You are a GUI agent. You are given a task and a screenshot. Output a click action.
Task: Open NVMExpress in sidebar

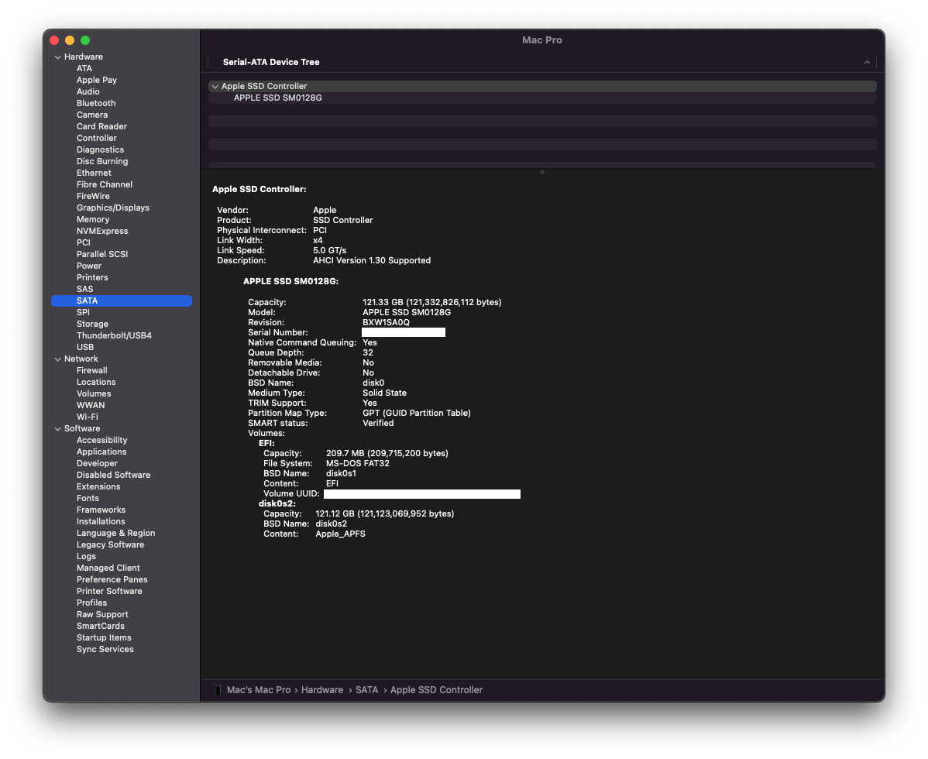coord(101,231)
